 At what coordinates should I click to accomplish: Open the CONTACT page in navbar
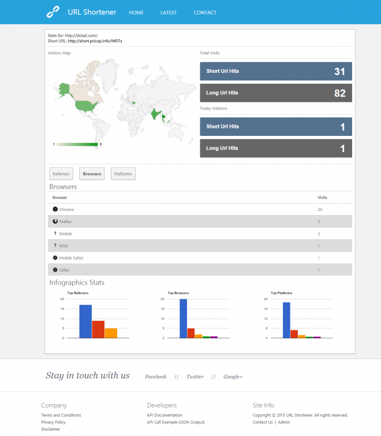coord(205,13)
